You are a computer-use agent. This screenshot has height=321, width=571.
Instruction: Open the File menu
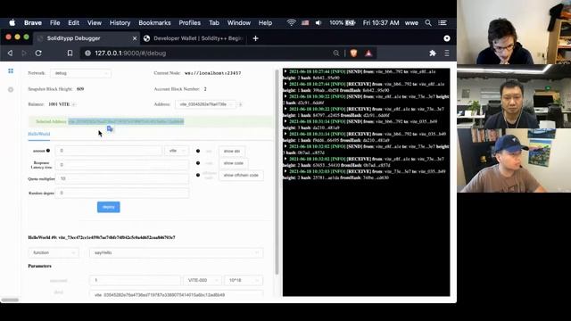pyautogui.click(x=55, y=22)
